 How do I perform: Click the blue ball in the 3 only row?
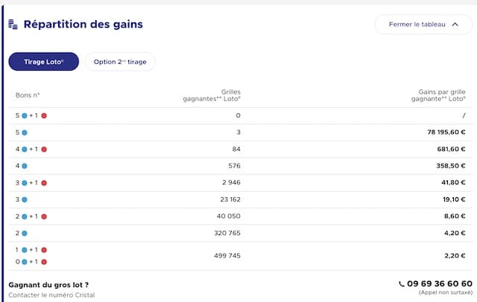click(x=25, y=199)
